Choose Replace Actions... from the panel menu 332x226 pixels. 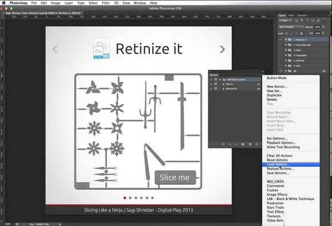pyautogui.click(x=291, y=169)
